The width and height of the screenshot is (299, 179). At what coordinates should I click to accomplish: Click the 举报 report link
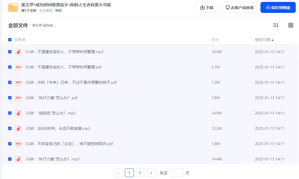(x=58, y=11)
